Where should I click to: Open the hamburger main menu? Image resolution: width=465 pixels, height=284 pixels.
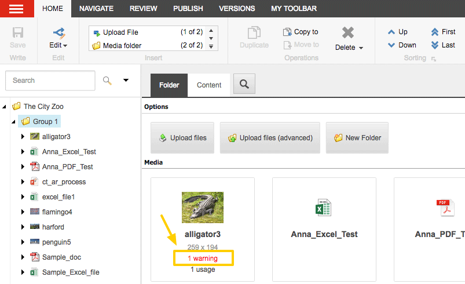17,8
